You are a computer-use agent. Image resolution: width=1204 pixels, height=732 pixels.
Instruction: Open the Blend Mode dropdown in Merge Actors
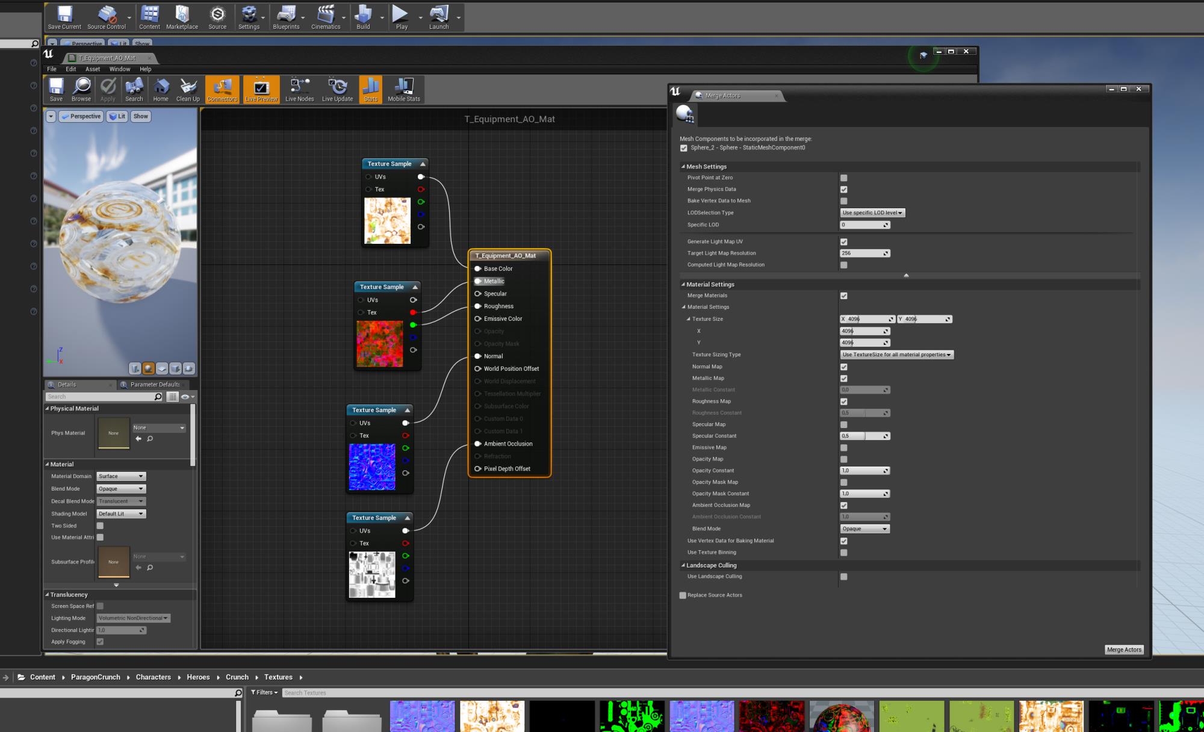(864, 529)
